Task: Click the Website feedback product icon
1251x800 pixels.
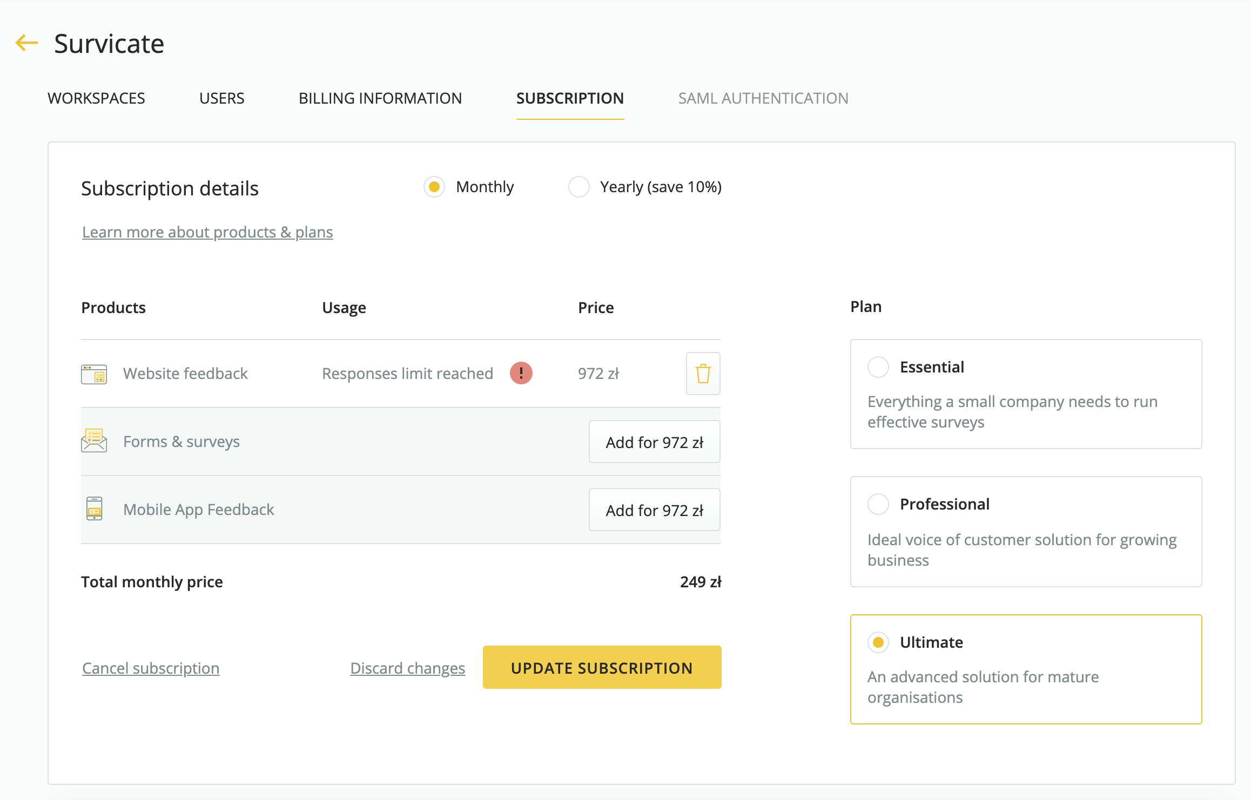Action: (x=94, y=374)
